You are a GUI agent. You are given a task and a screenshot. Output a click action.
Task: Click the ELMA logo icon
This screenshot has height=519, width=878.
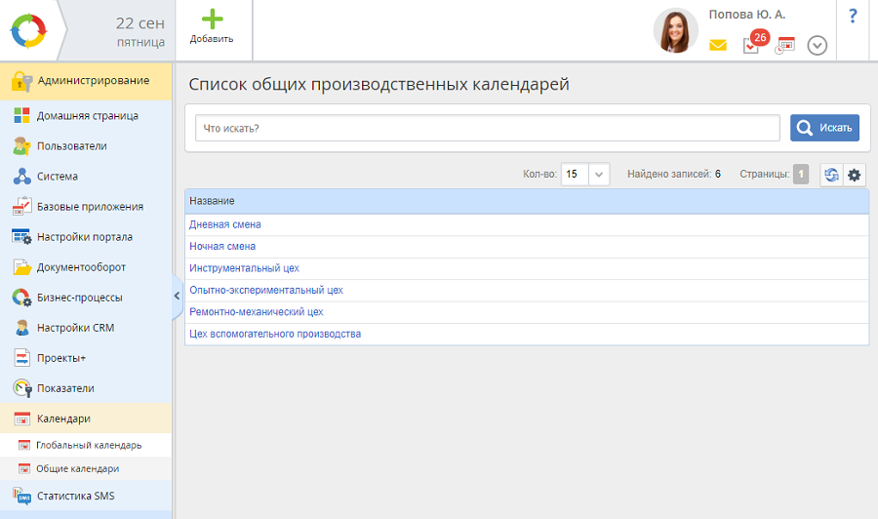(x=27, y=30)
